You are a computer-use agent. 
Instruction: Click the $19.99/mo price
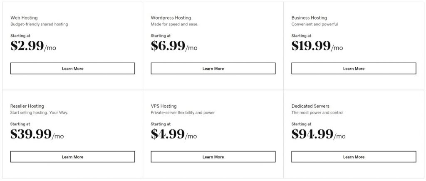click(x=317, y=46)
